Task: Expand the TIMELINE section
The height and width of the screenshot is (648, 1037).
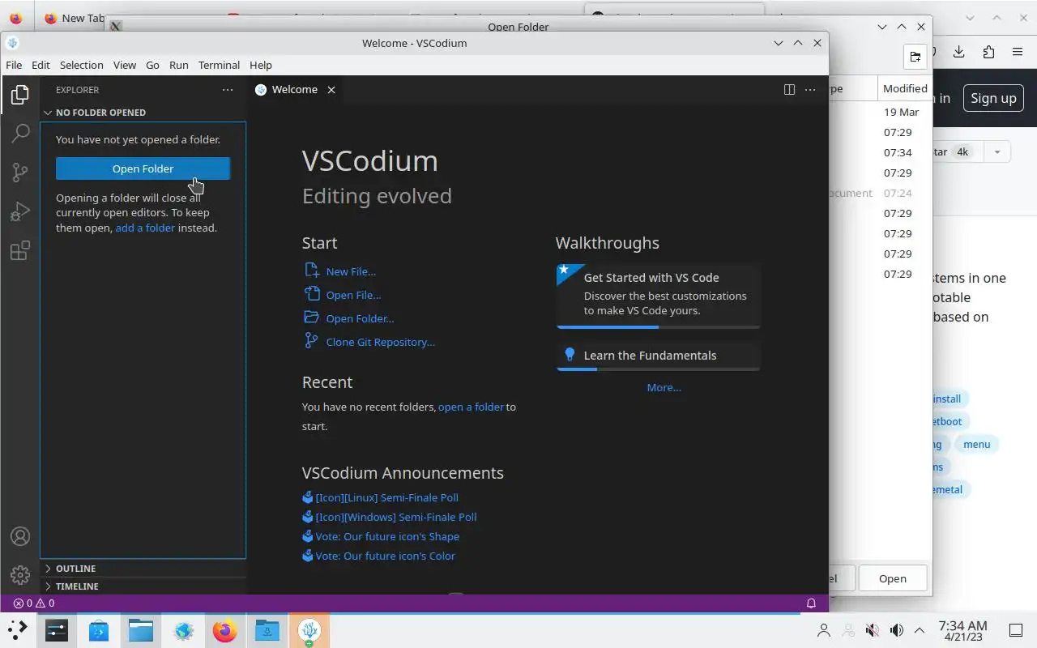Action: coord(143,586)
